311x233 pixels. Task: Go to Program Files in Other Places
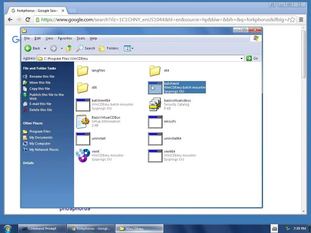40,132
